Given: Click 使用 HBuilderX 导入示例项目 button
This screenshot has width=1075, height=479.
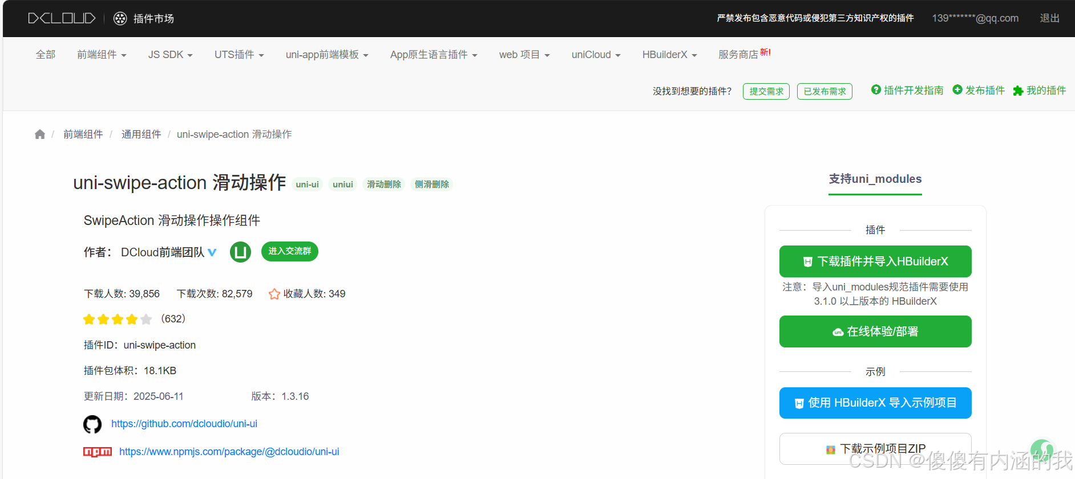Looking at the screenshot, I should 875,403.
